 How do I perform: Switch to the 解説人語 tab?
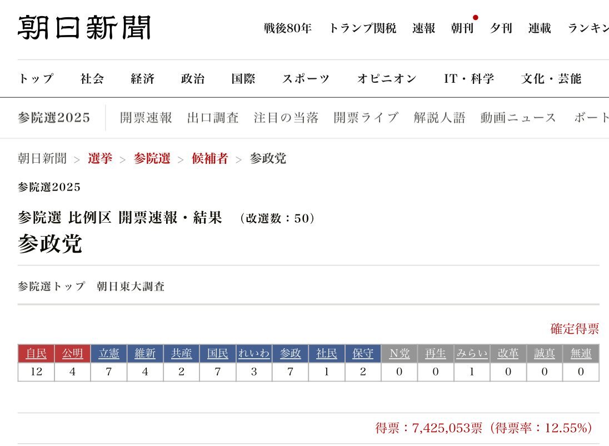(440, 118)
